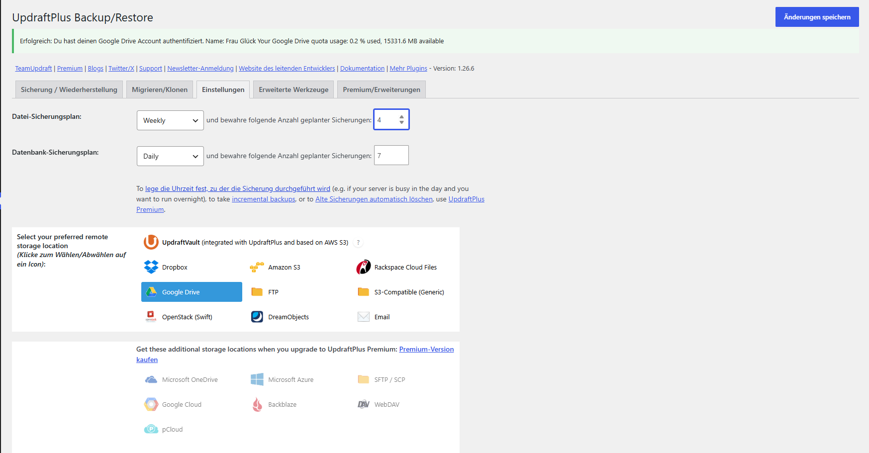Open Website des leitenden Entwicklers link
Screen dimensions: 869x453
click(287, 69)
